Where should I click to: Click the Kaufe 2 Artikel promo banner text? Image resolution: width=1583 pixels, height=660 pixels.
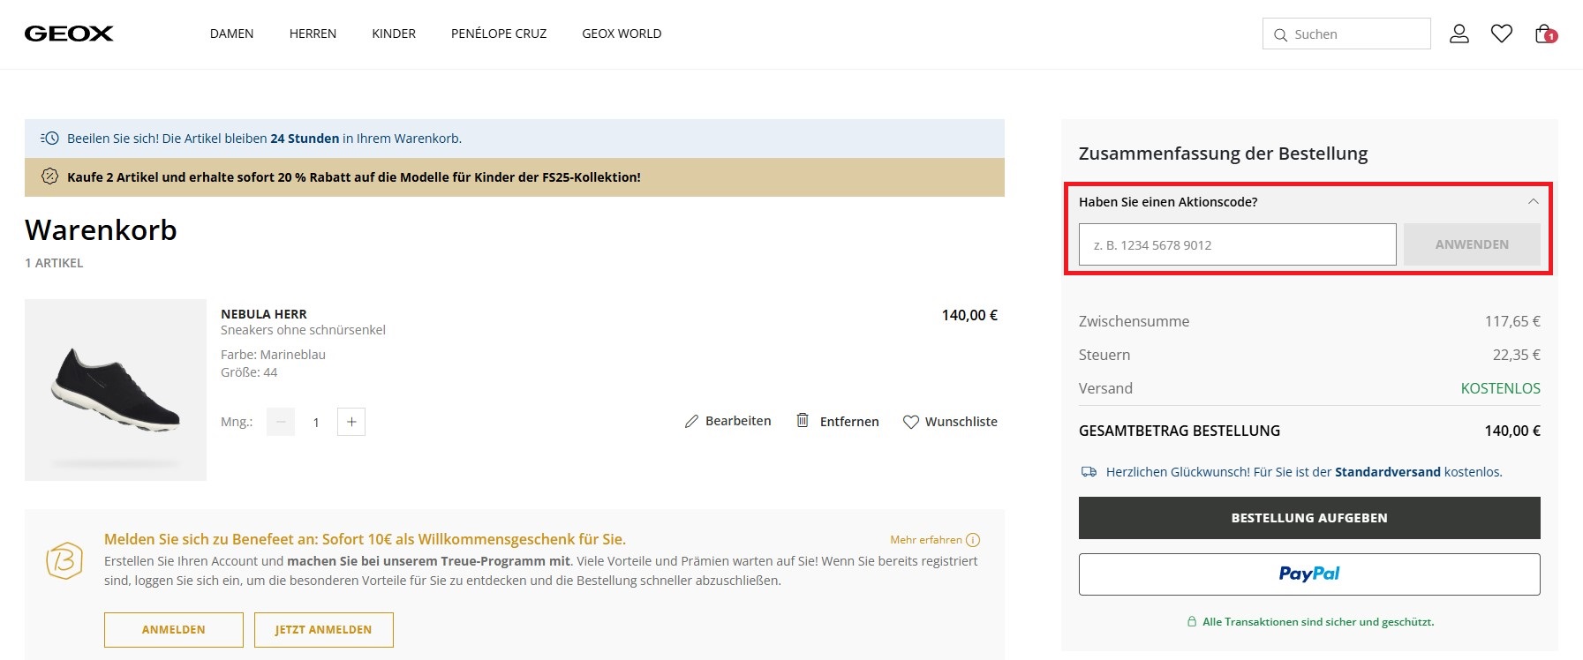click(354, 177)
